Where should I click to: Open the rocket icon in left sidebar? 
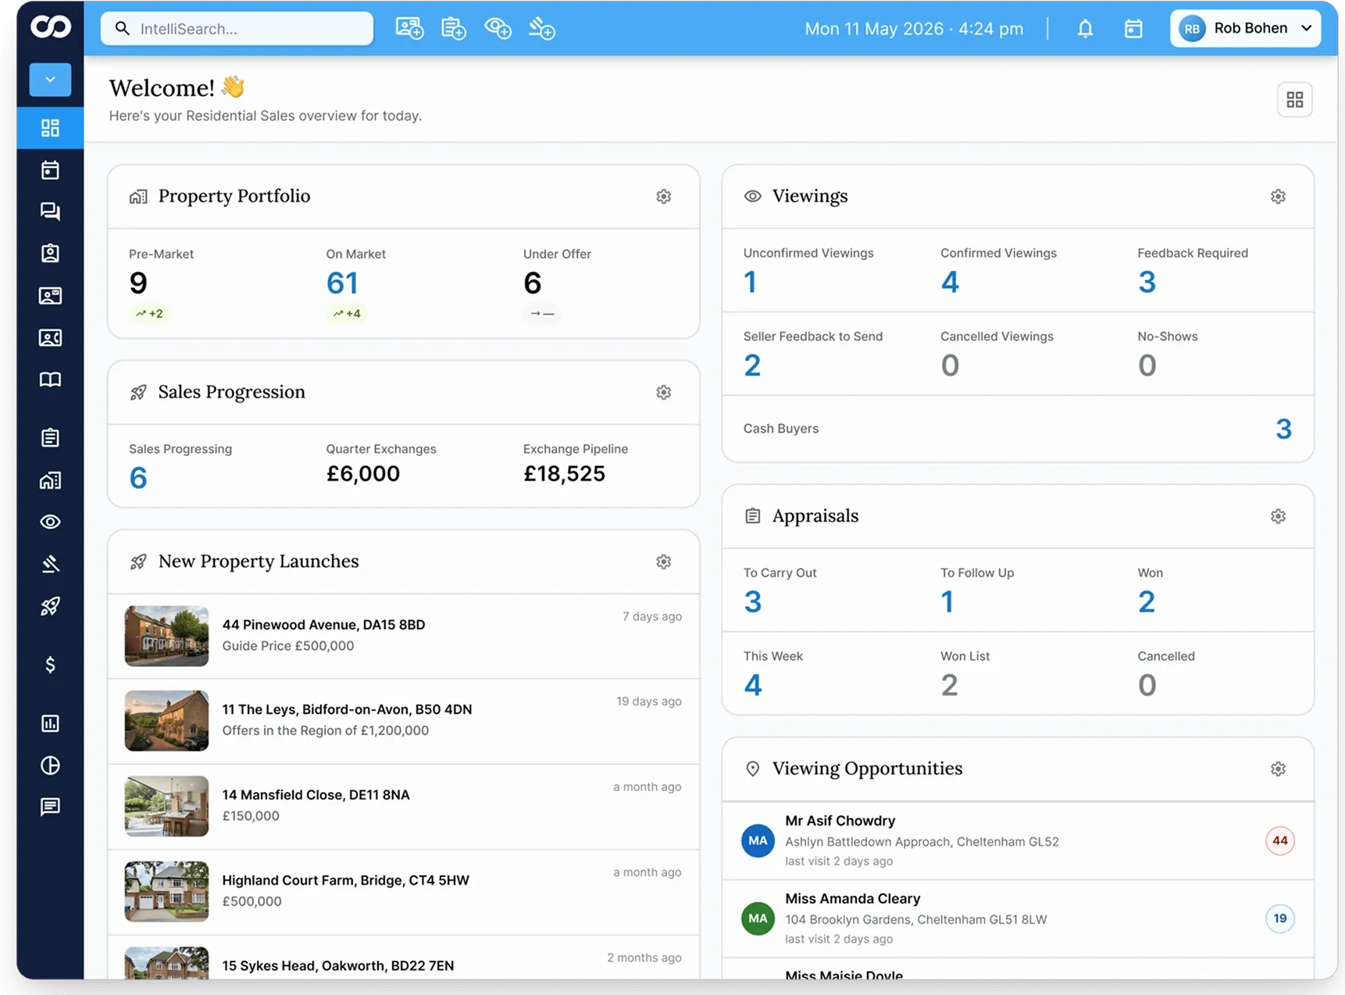tap(50, 606)
